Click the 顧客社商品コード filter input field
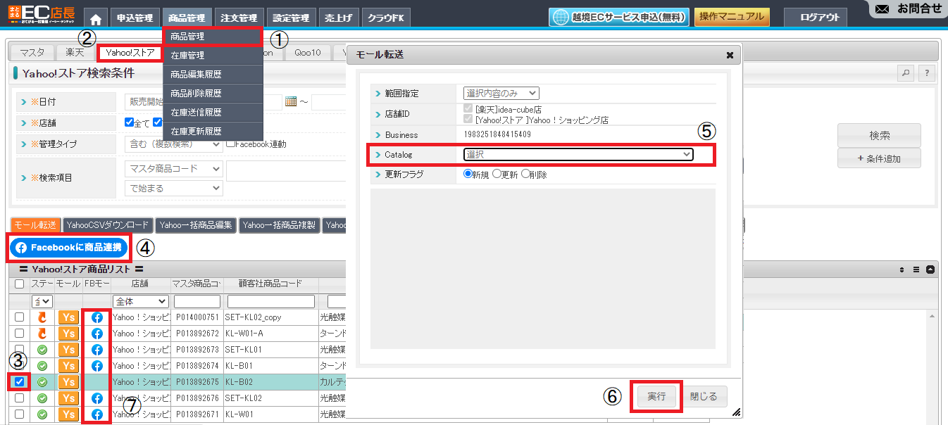 click(271, 301)
